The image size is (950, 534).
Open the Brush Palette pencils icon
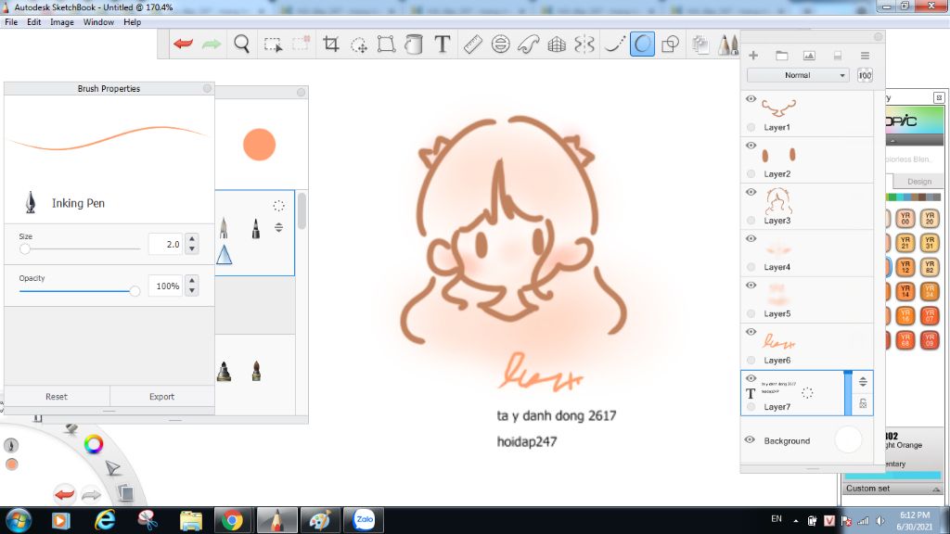727,44
